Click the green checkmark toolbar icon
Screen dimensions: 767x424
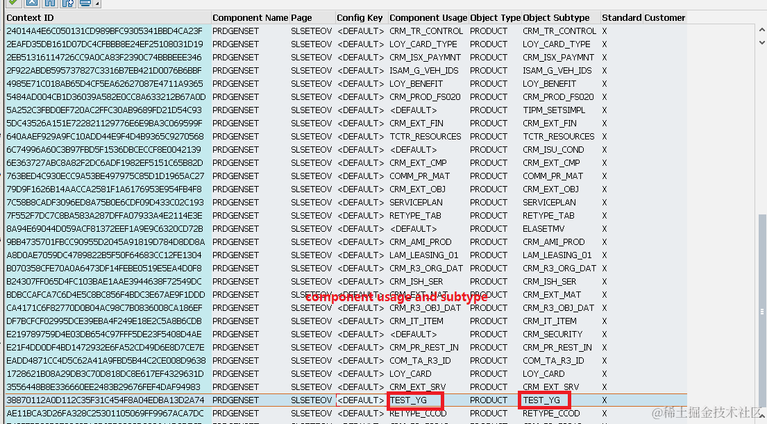pyautogui.click(x=13, y=3)
